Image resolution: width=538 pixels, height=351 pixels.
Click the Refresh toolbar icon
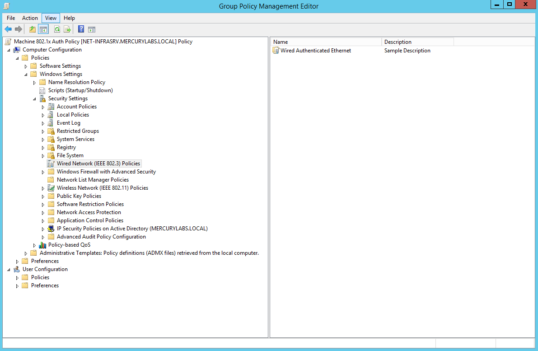[57, 29]
